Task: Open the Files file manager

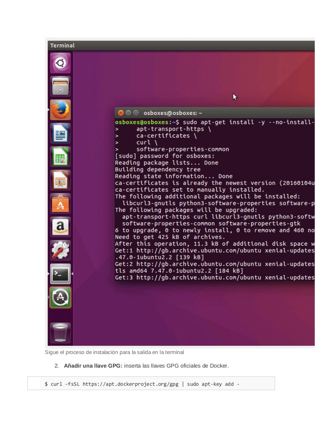Action: [x=60, y=86]
